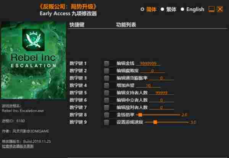The height and width of the screenshot is (158, 229).
Task: Select the 繁体 language radio button
Action: [x=163, y=9]
